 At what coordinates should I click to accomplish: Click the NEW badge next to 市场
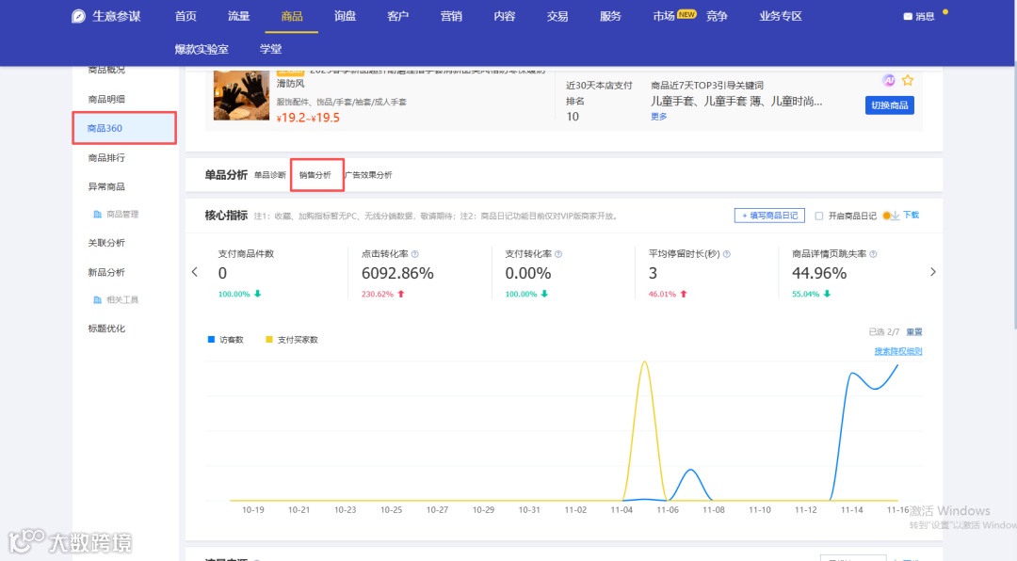(x=686, y=13)
